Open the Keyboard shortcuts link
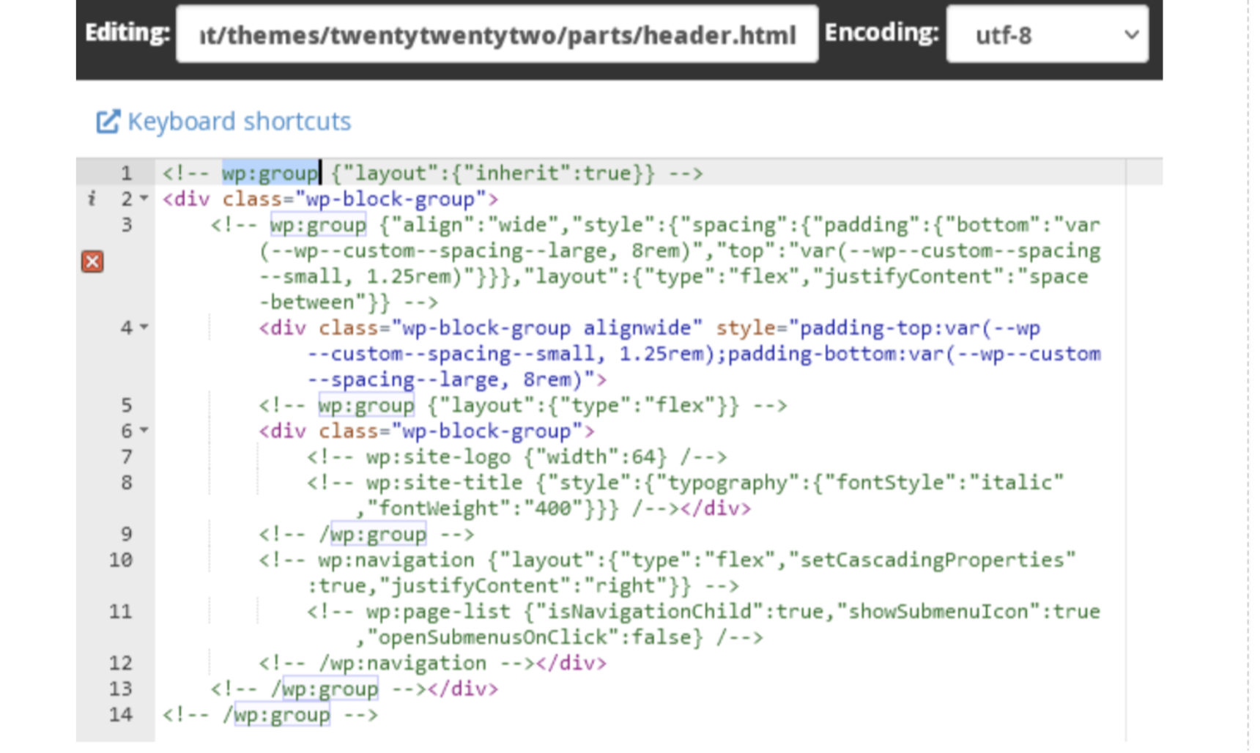The width and height of the screenshot is (1260, 753). click(239, 122)
